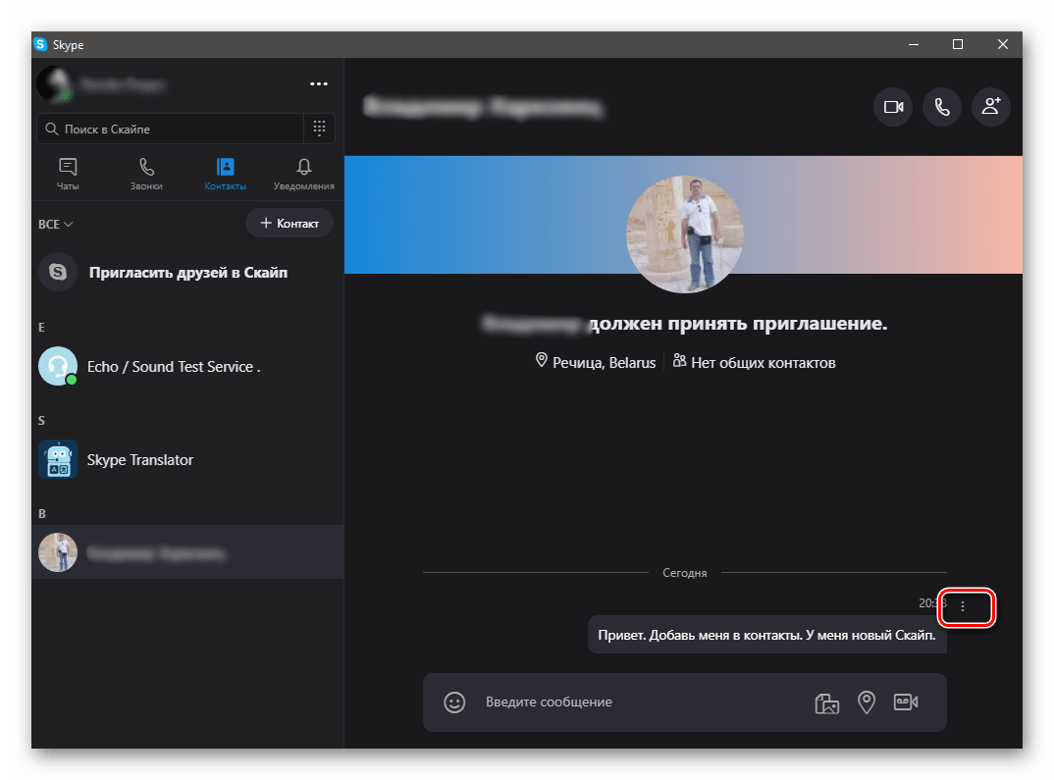Click the blurred contact name header
This screenshot has height=780, width=1054.
[483, 107]
